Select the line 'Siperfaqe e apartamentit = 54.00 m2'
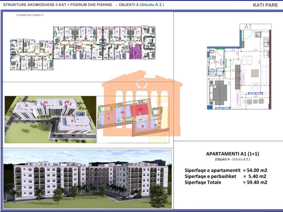 [x=226, y=170]
